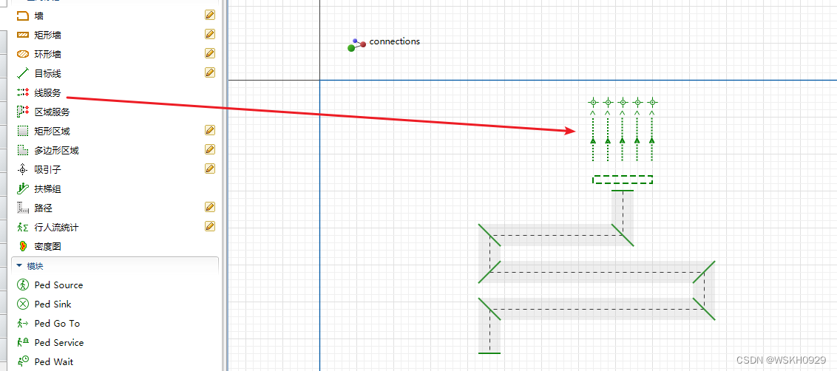This screenshot has height=371, width=837.
Task: Select the 密度图 density map icon
Action: (x=22, y=246)
